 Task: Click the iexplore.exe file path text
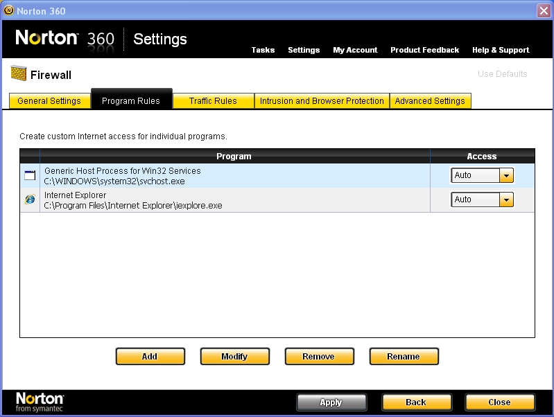[133, 206]
